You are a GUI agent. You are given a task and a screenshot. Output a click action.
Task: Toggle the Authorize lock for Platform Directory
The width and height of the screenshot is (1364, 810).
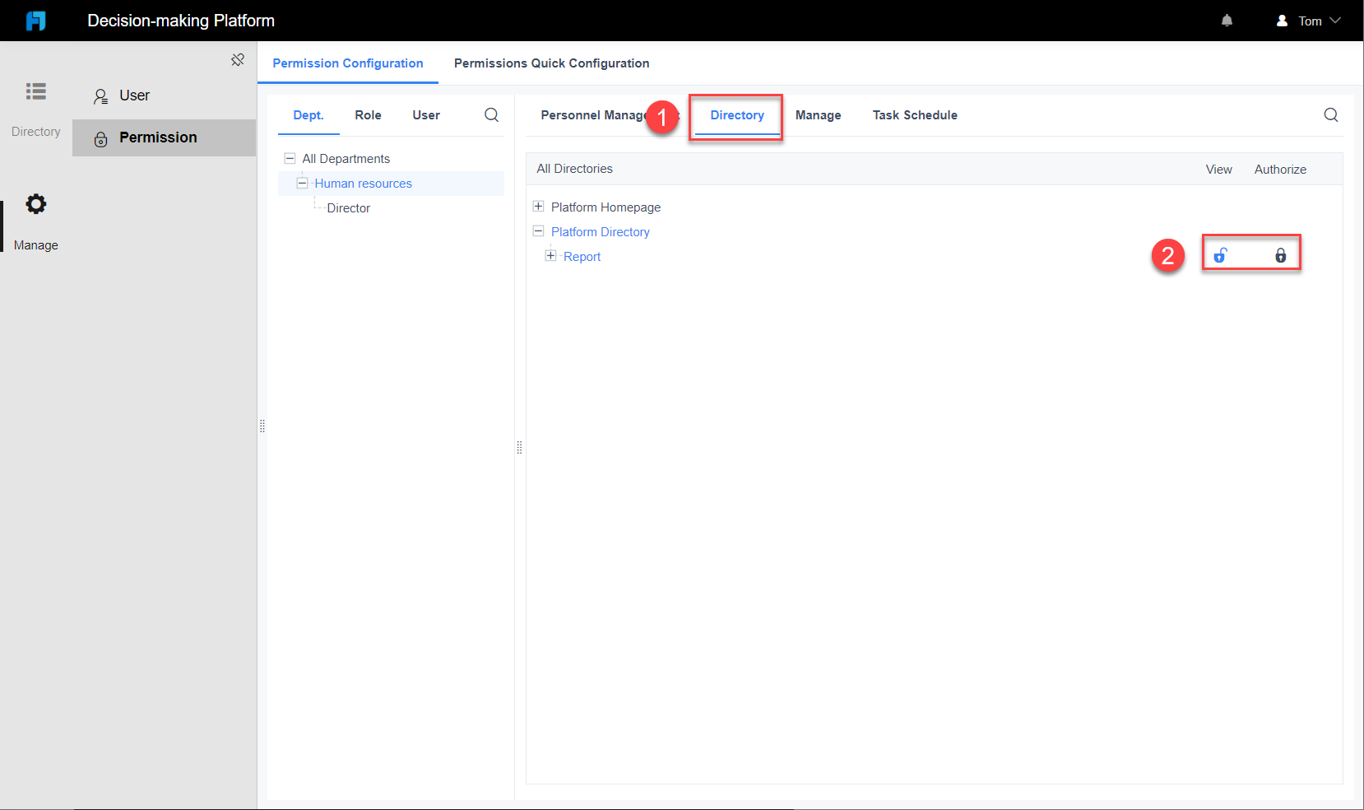coord(1281,255)
